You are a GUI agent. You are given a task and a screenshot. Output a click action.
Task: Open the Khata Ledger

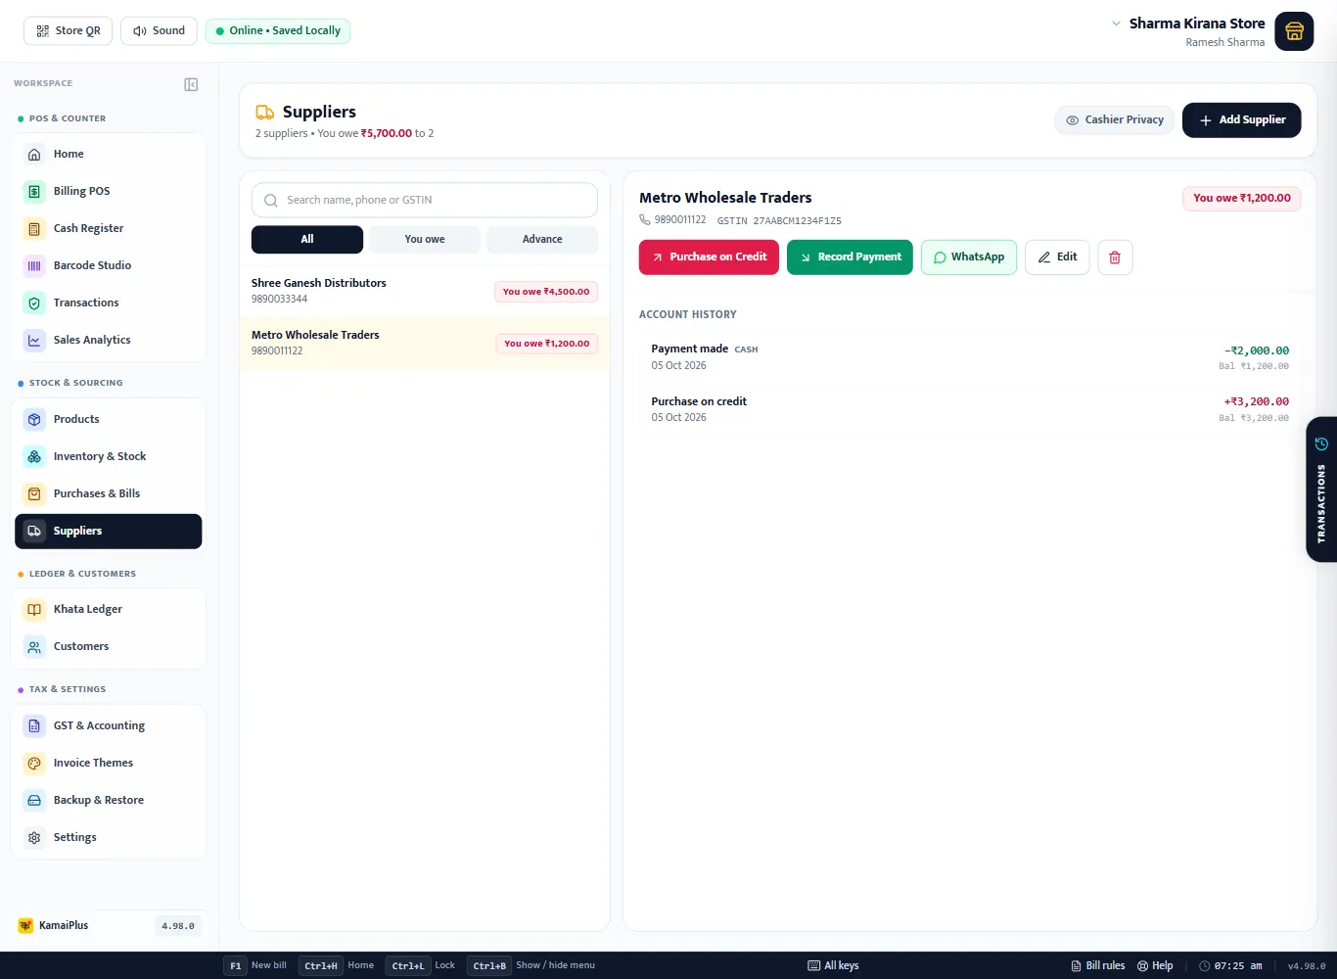(108, 609)
